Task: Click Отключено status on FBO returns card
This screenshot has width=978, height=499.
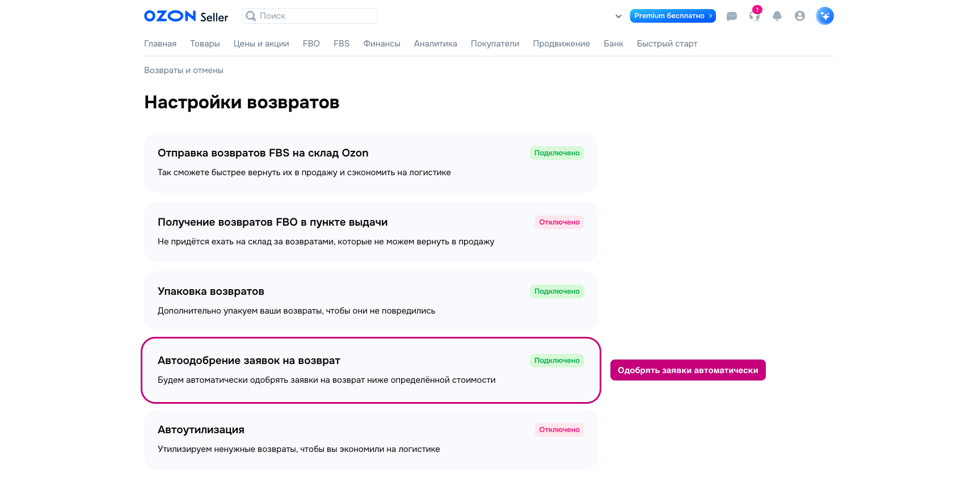Action: click(x=559, y=222)
